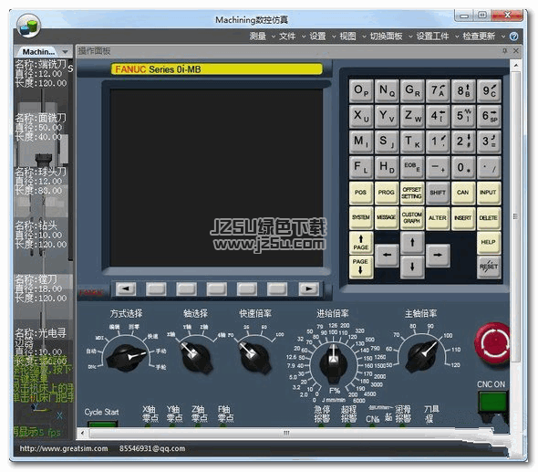Image resolution: width=538 pixels, height=472 pixels.
Task: Expand the 检查更新 dropdown arrow
Action: tap(503, 37)
